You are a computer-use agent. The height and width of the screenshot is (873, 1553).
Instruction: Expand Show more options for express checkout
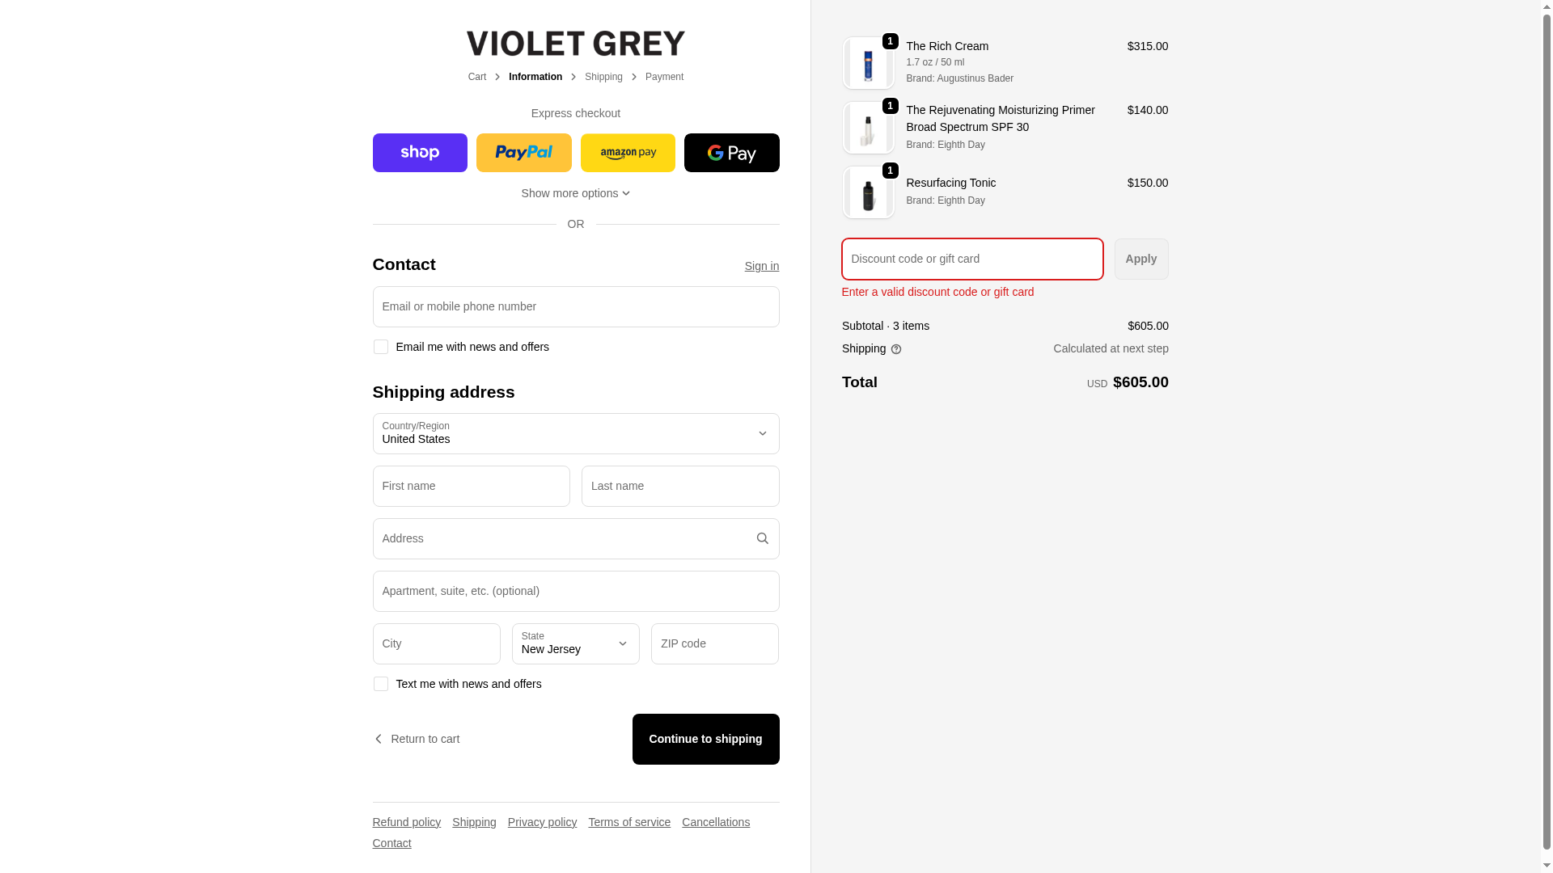pos(575,193)
